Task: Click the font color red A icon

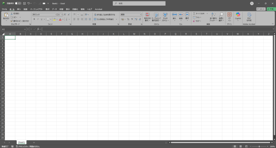Action: [60, 19]
